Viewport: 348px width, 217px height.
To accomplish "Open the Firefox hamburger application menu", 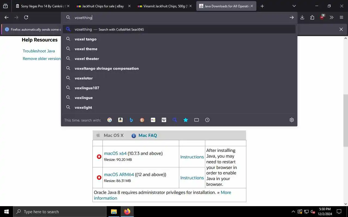I will [341, 17].
